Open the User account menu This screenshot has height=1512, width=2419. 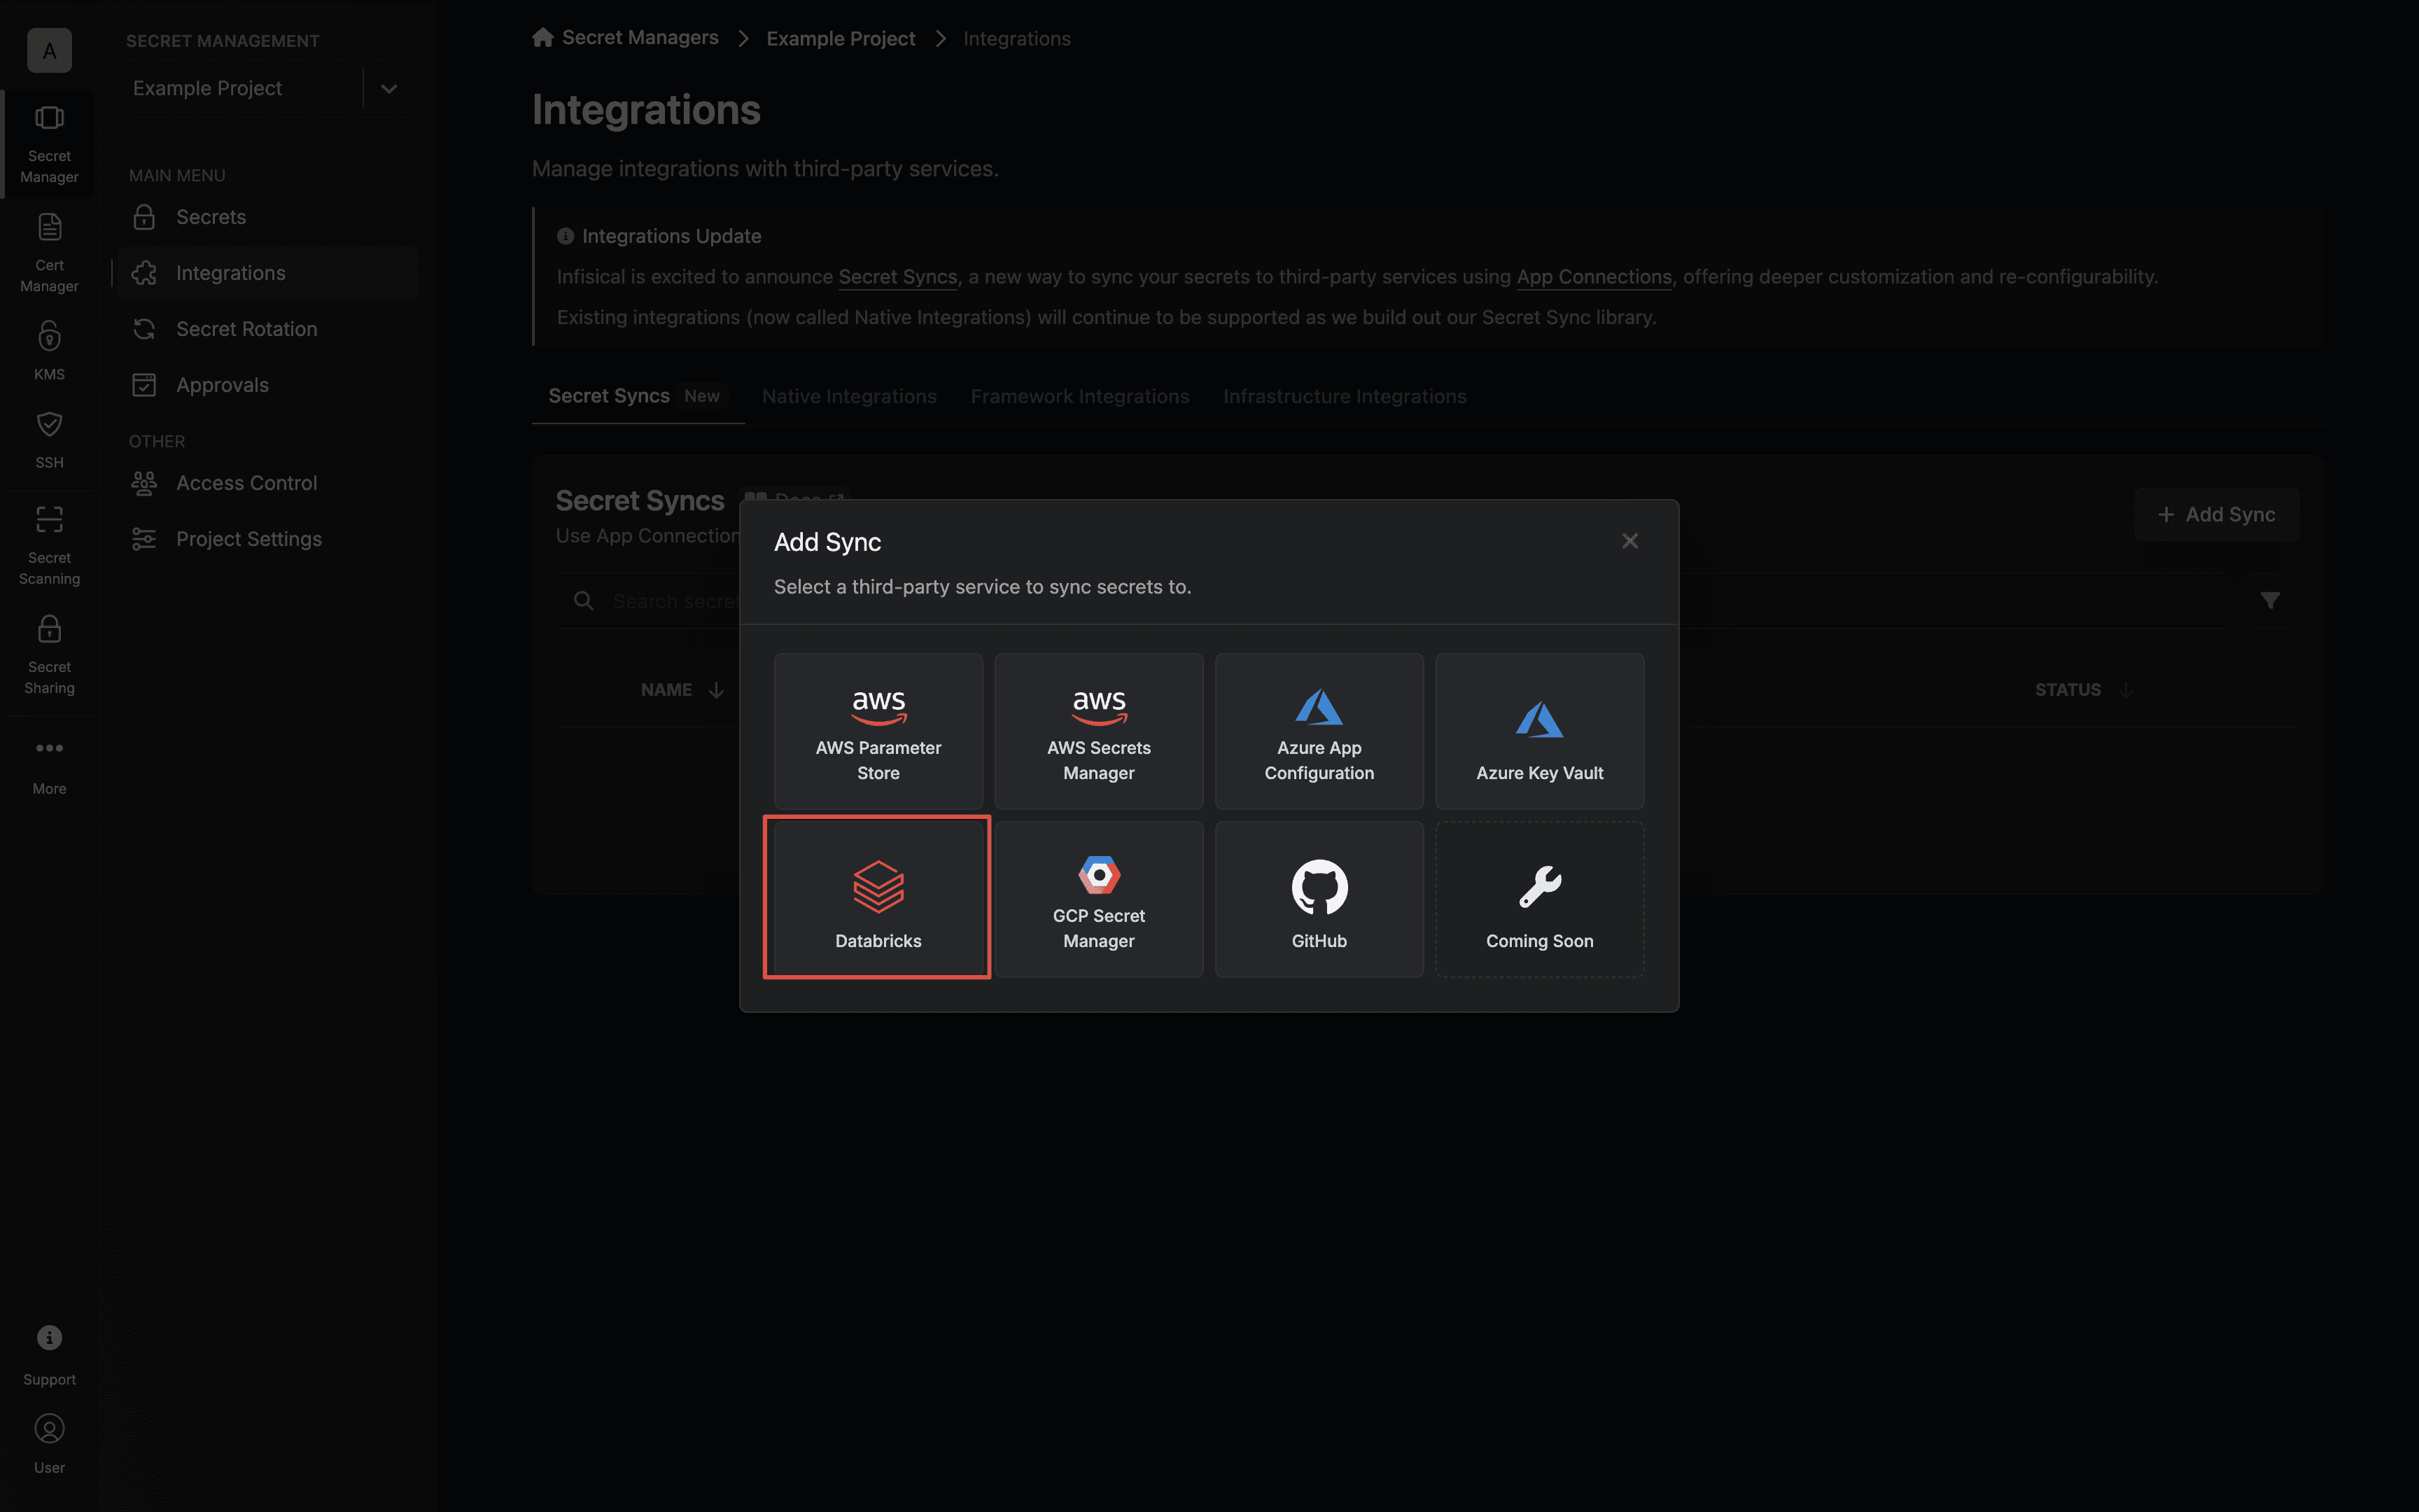click(49, 1444)
